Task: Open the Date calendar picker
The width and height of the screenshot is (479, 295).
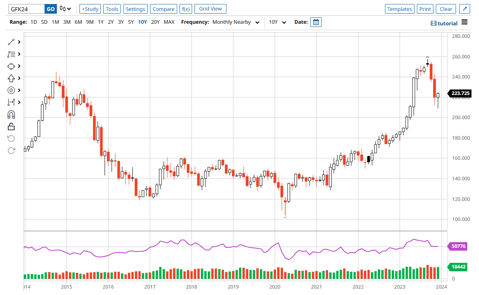Action: (x=316, y=22)
